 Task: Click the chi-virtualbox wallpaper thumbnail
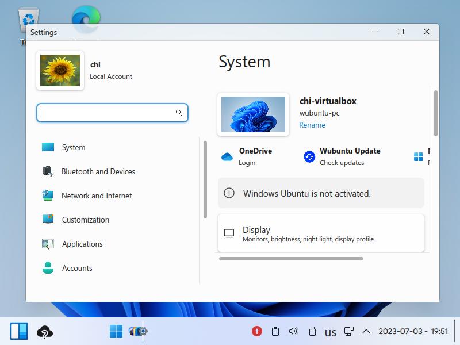253,114
